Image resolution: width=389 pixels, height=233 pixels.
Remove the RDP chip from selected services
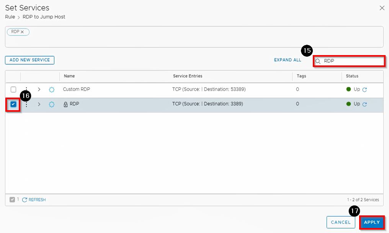point(22,32)
